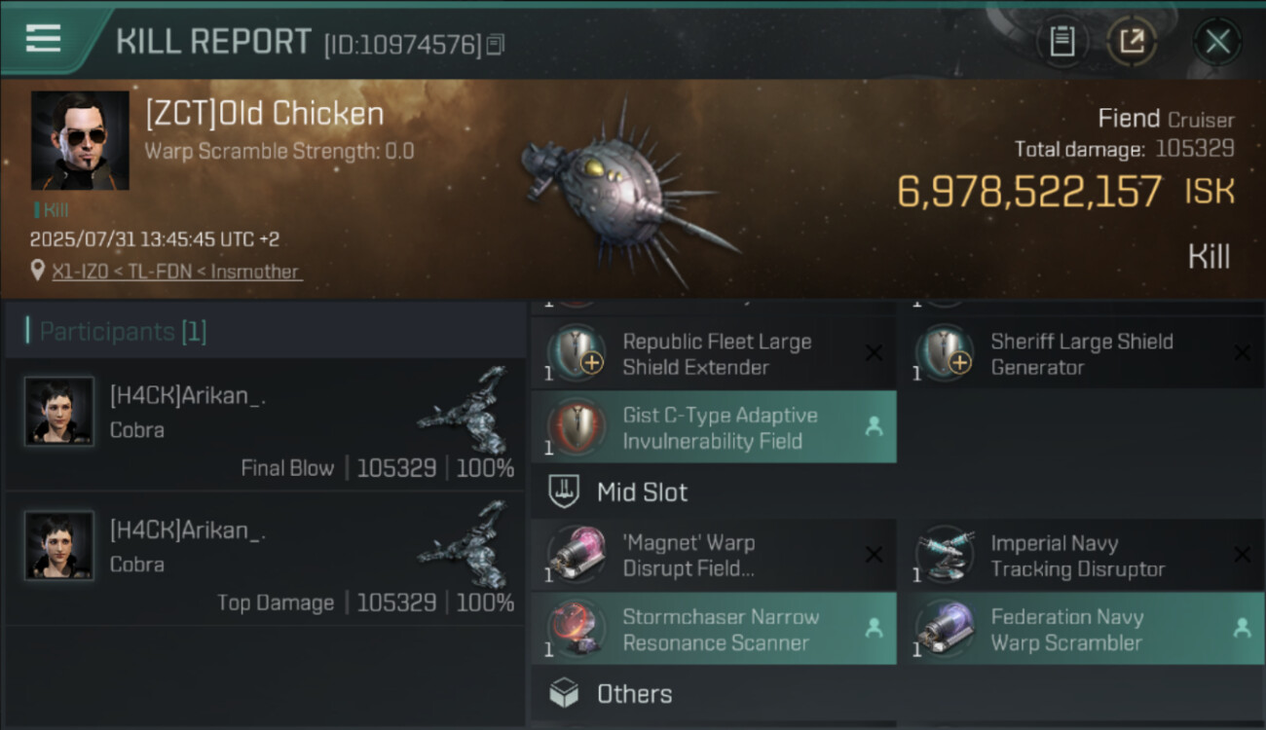
Task: Select the 'Magnet' Warp Disrupt Field icon
Action: click(x=577, y=555)
